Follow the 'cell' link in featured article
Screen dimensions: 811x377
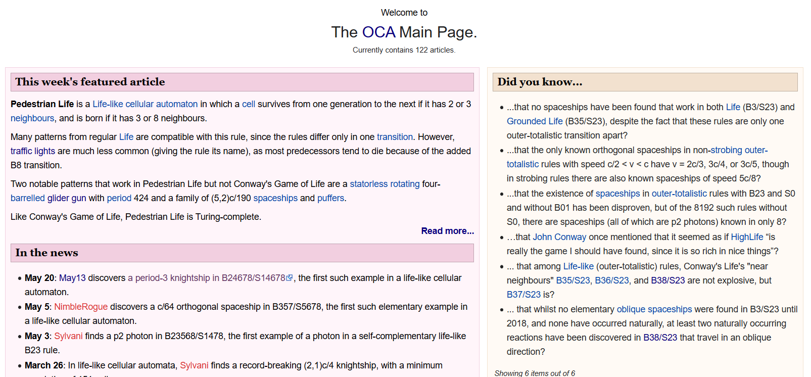[249, 104]
